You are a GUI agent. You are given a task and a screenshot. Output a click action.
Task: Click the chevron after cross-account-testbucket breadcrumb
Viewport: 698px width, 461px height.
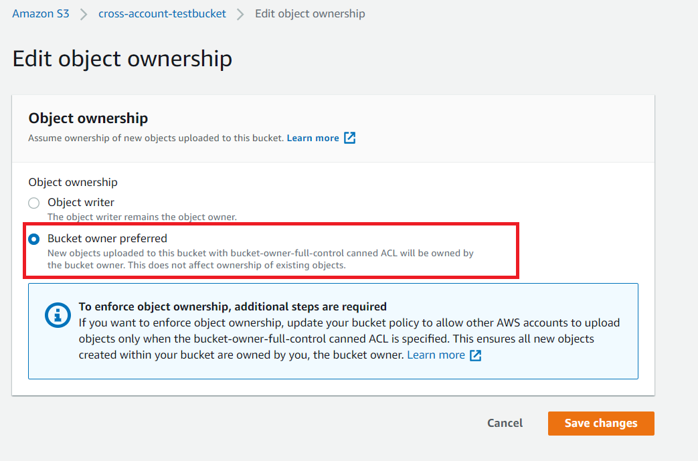point(240,14)
